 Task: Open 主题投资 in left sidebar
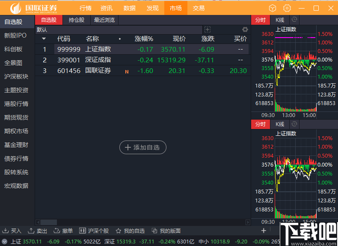click(16, 90)
